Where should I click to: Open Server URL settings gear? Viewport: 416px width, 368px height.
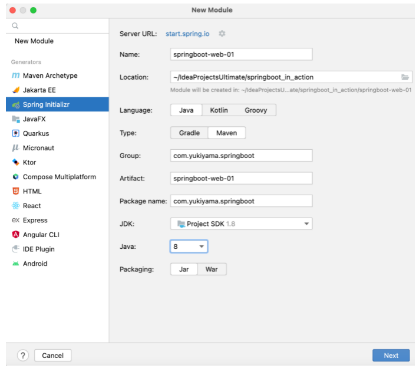pyautogui.click(x=222, y=34)
